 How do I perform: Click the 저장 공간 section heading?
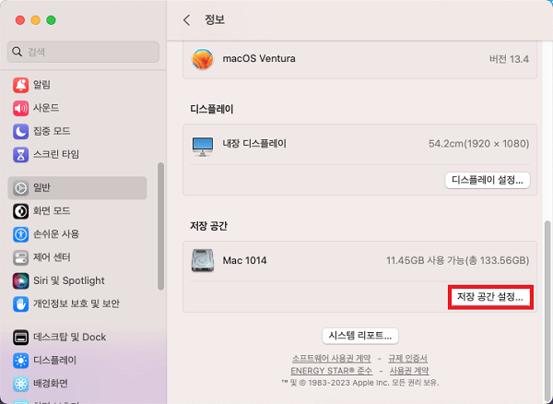209,226
